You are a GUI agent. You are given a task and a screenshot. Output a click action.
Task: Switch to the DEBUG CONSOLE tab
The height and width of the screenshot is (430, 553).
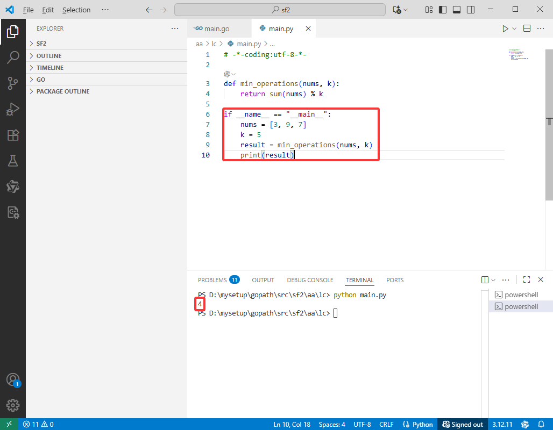(x=310, y=280)
